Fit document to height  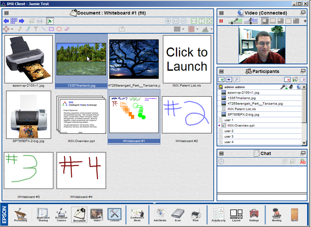(202, 21)
